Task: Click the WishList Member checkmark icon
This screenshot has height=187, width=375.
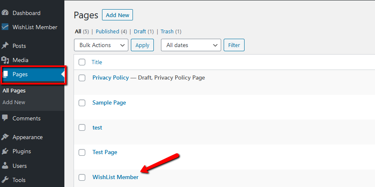Action: (x=5, y=27)
